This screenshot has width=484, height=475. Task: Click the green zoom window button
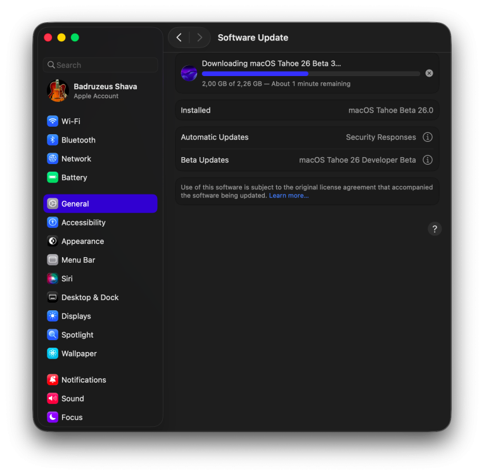pyautogui.click(x=75, y=37)
